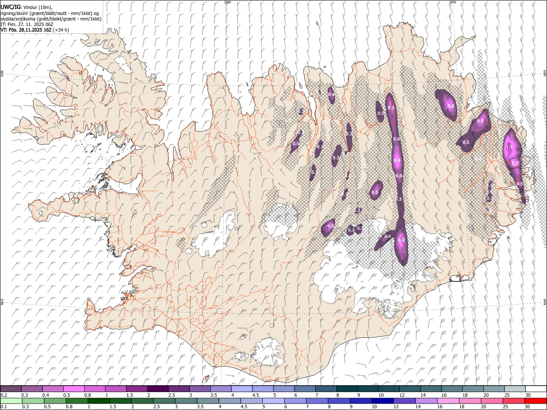This screenshot has height=410, width=547.
Task: Pick the periwinkle 4–4.5 snow legend swatch
Action: coord(242,389)
